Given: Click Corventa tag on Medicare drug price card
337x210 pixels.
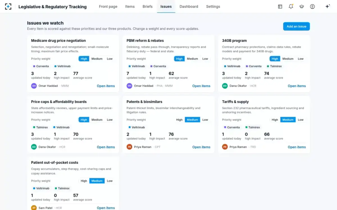Looking at the screenshot, I should [x=41, y=66].
